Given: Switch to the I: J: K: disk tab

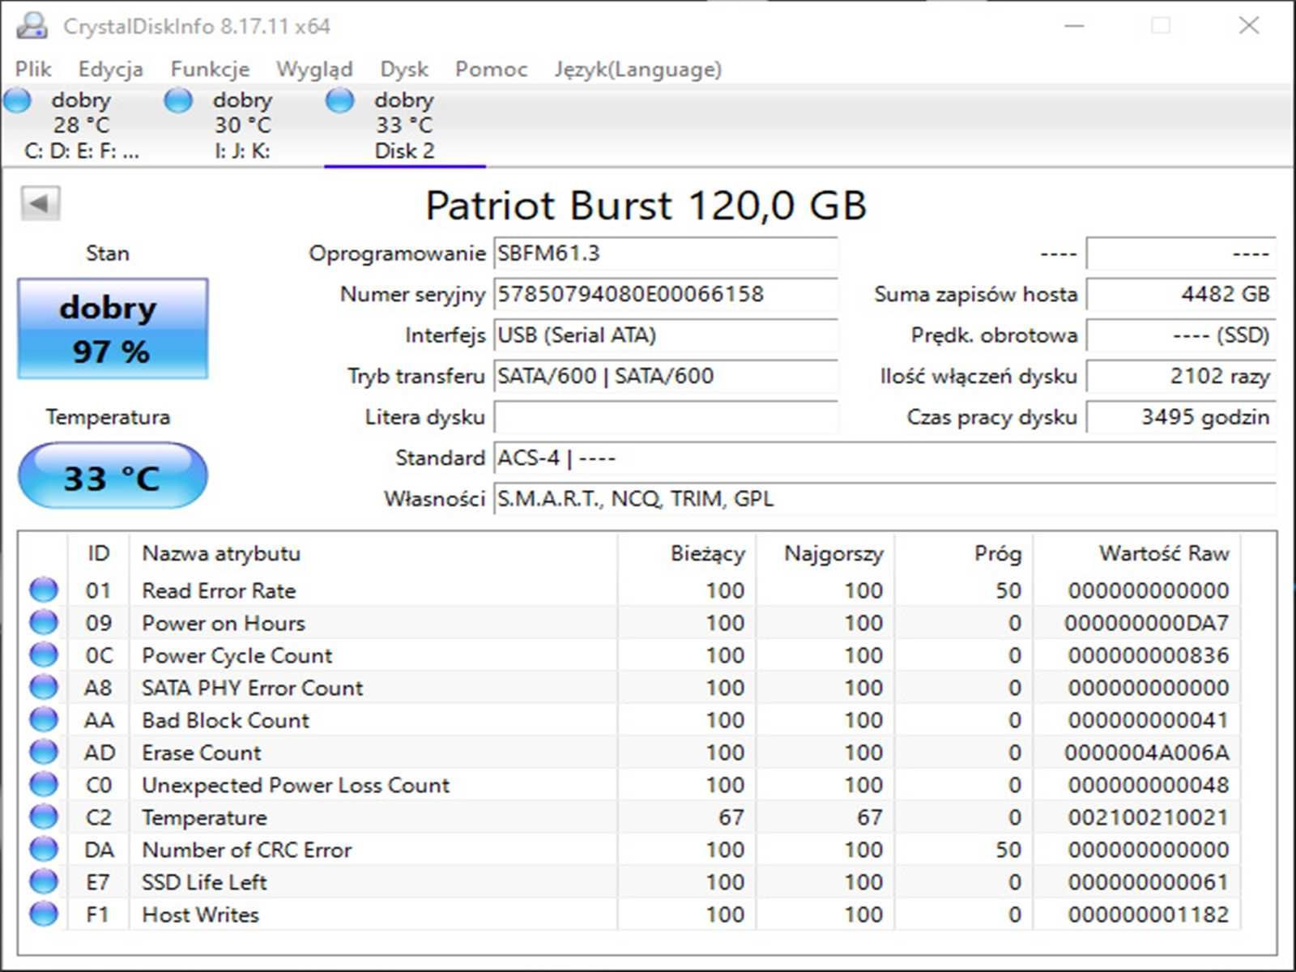Looking at the screenshot, I should (x=243, y=126).
